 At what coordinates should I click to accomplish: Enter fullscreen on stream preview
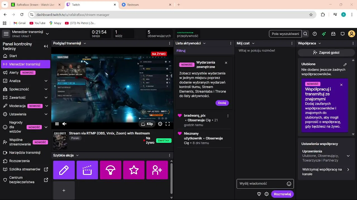[x=168, y=124]
